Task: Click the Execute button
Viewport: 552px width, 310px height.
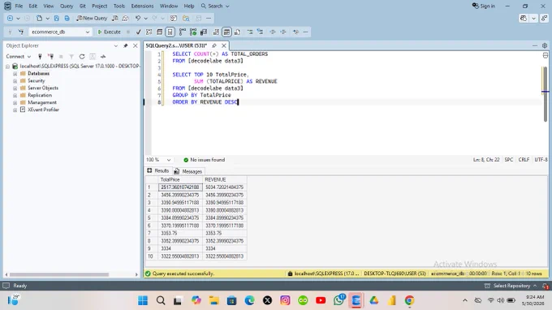Action: [x=109, y=32]
